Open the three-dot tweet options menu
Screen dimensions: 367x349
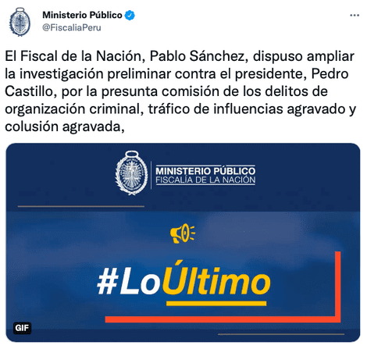355,16
